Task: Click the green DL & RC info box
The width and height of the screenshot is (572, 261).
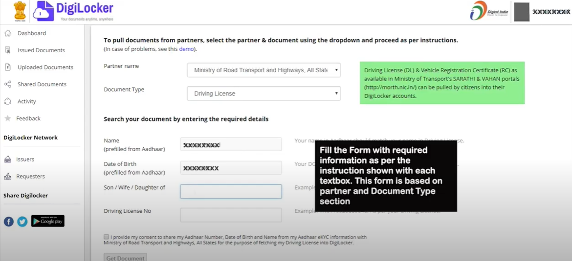Action: (x=442, y=83)
